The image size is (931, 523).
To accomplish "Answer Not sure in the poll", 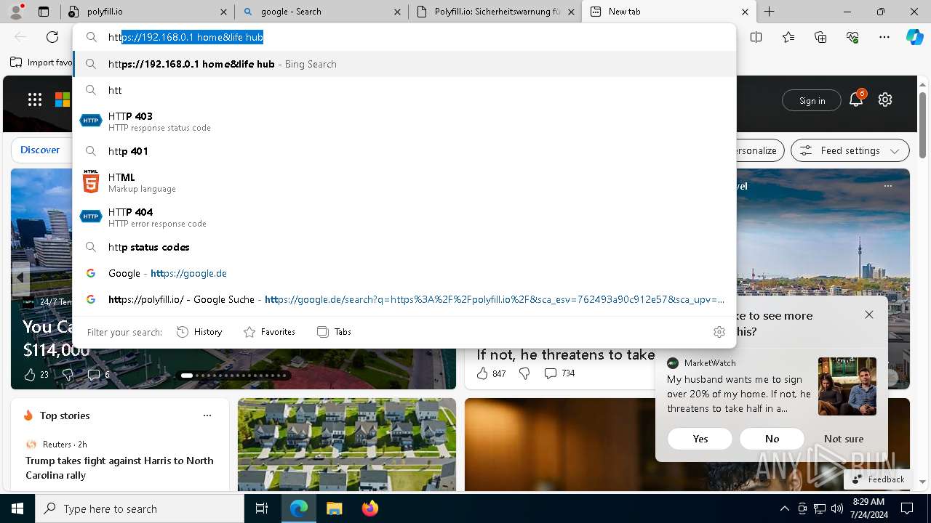I will point(844,439).
